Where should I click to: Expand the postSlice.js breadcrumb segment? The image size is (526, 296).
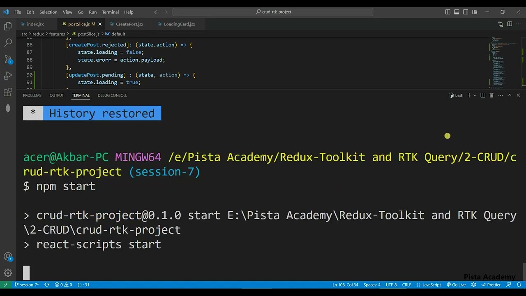[85, 34]
